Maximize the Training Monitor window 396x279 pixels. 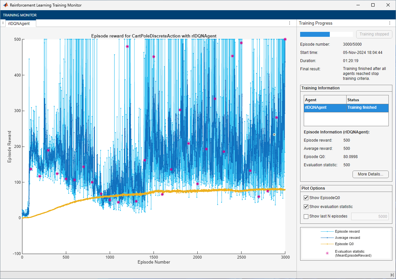point(373,5)
